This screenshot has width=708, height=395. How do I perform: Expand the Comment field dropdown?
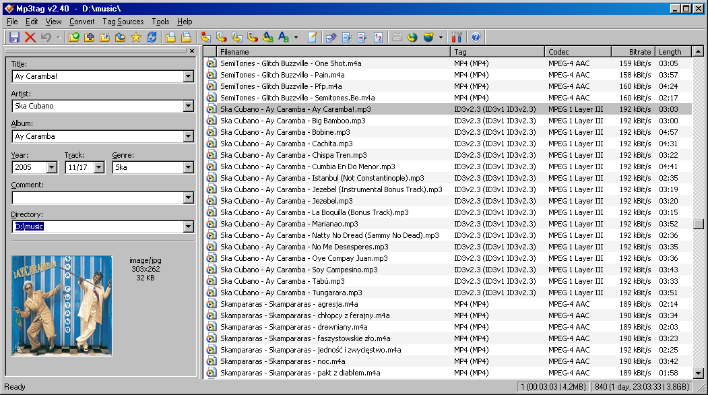click(x=189, y=197)
